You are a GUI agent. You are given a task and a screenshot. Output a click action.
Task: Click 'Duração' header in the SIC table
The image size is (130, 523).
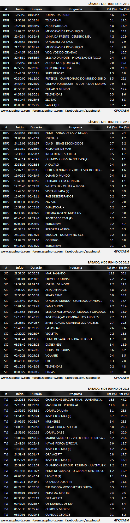click(x=36, y=268)
